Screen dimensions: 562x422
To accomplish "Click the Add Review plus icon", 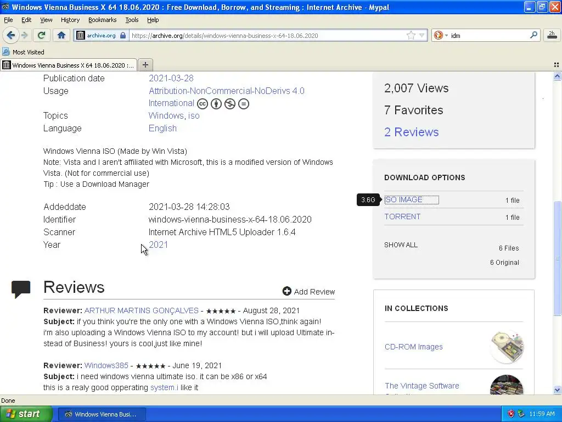I will coord(286,291).
